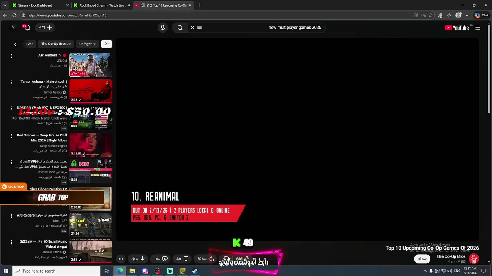Viewport: 492px width, 276px height.
Task: Click the page vertical scrollbar down arrow
Action: point(489,262)
